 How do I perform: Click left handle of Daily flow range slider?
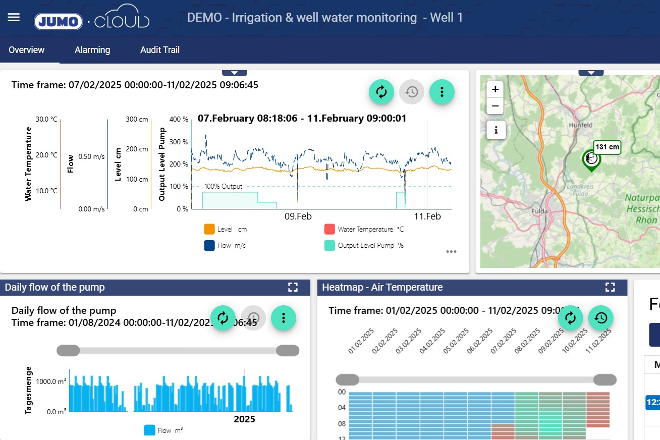tap(68, 351)
